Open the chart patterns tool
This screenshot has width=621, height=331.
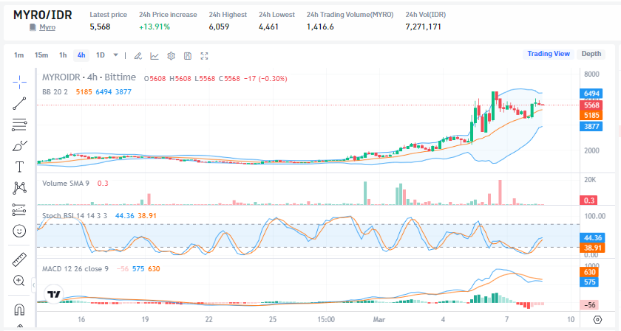pos(19,188)
